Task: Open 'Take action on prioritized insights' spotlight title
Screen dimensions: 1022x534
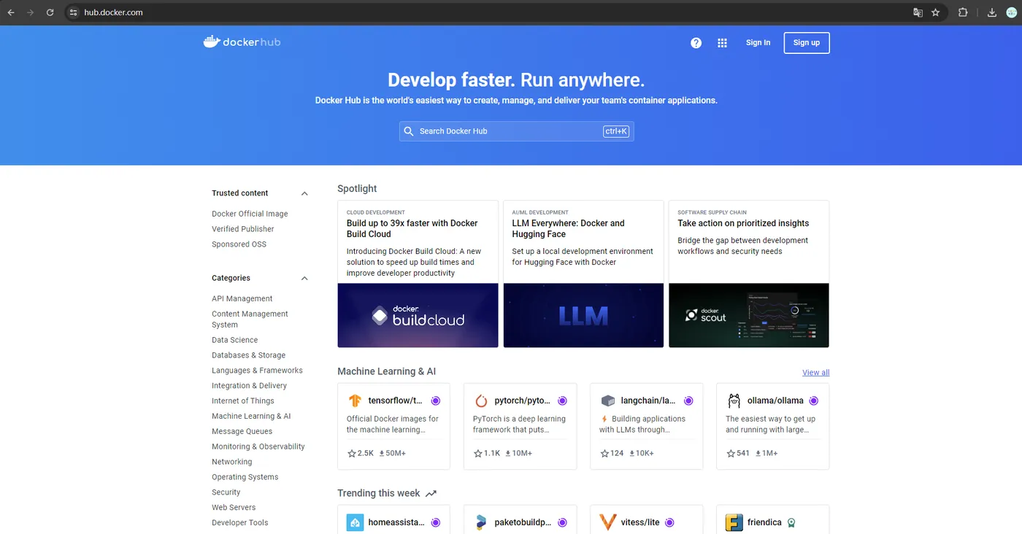Action: pos(743,223)
